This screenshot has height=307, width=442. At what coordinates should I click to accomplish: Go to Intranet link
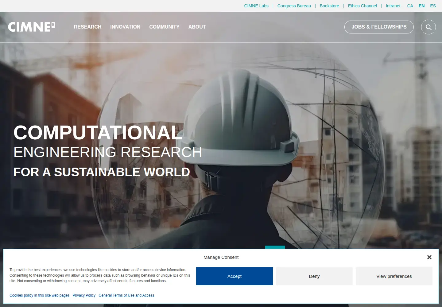(x=393, y=6)
